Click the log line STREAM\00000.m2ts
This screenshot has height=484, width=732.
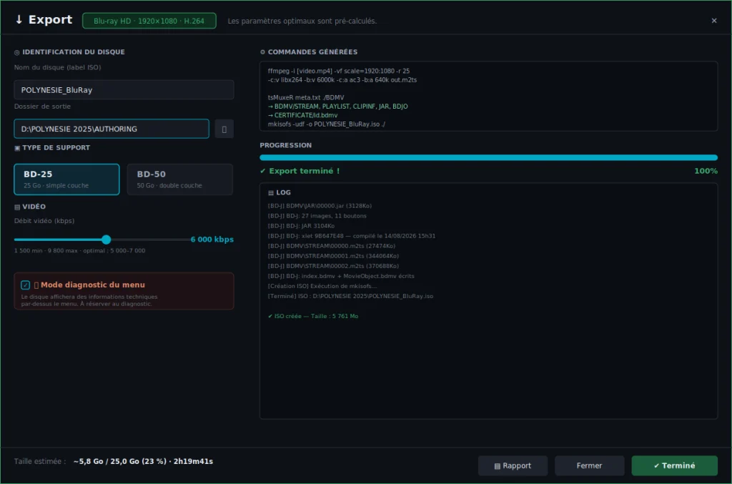332,246
